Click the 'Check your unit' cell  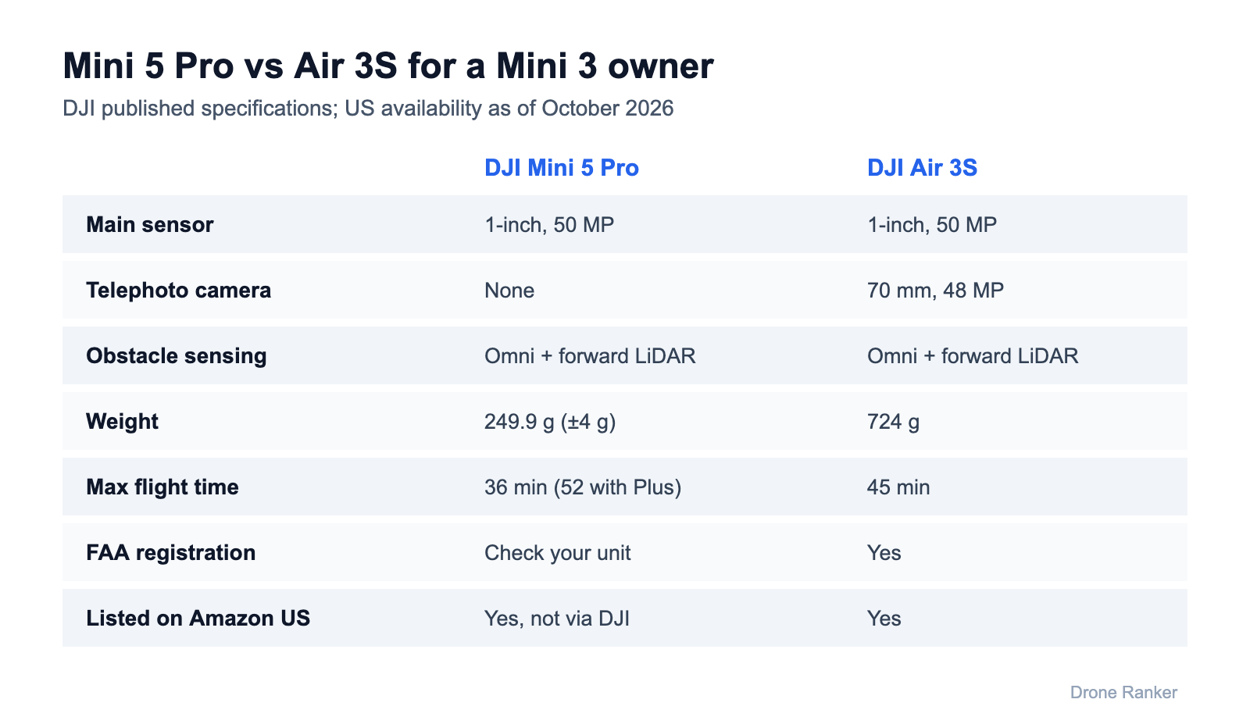[557, 553]
